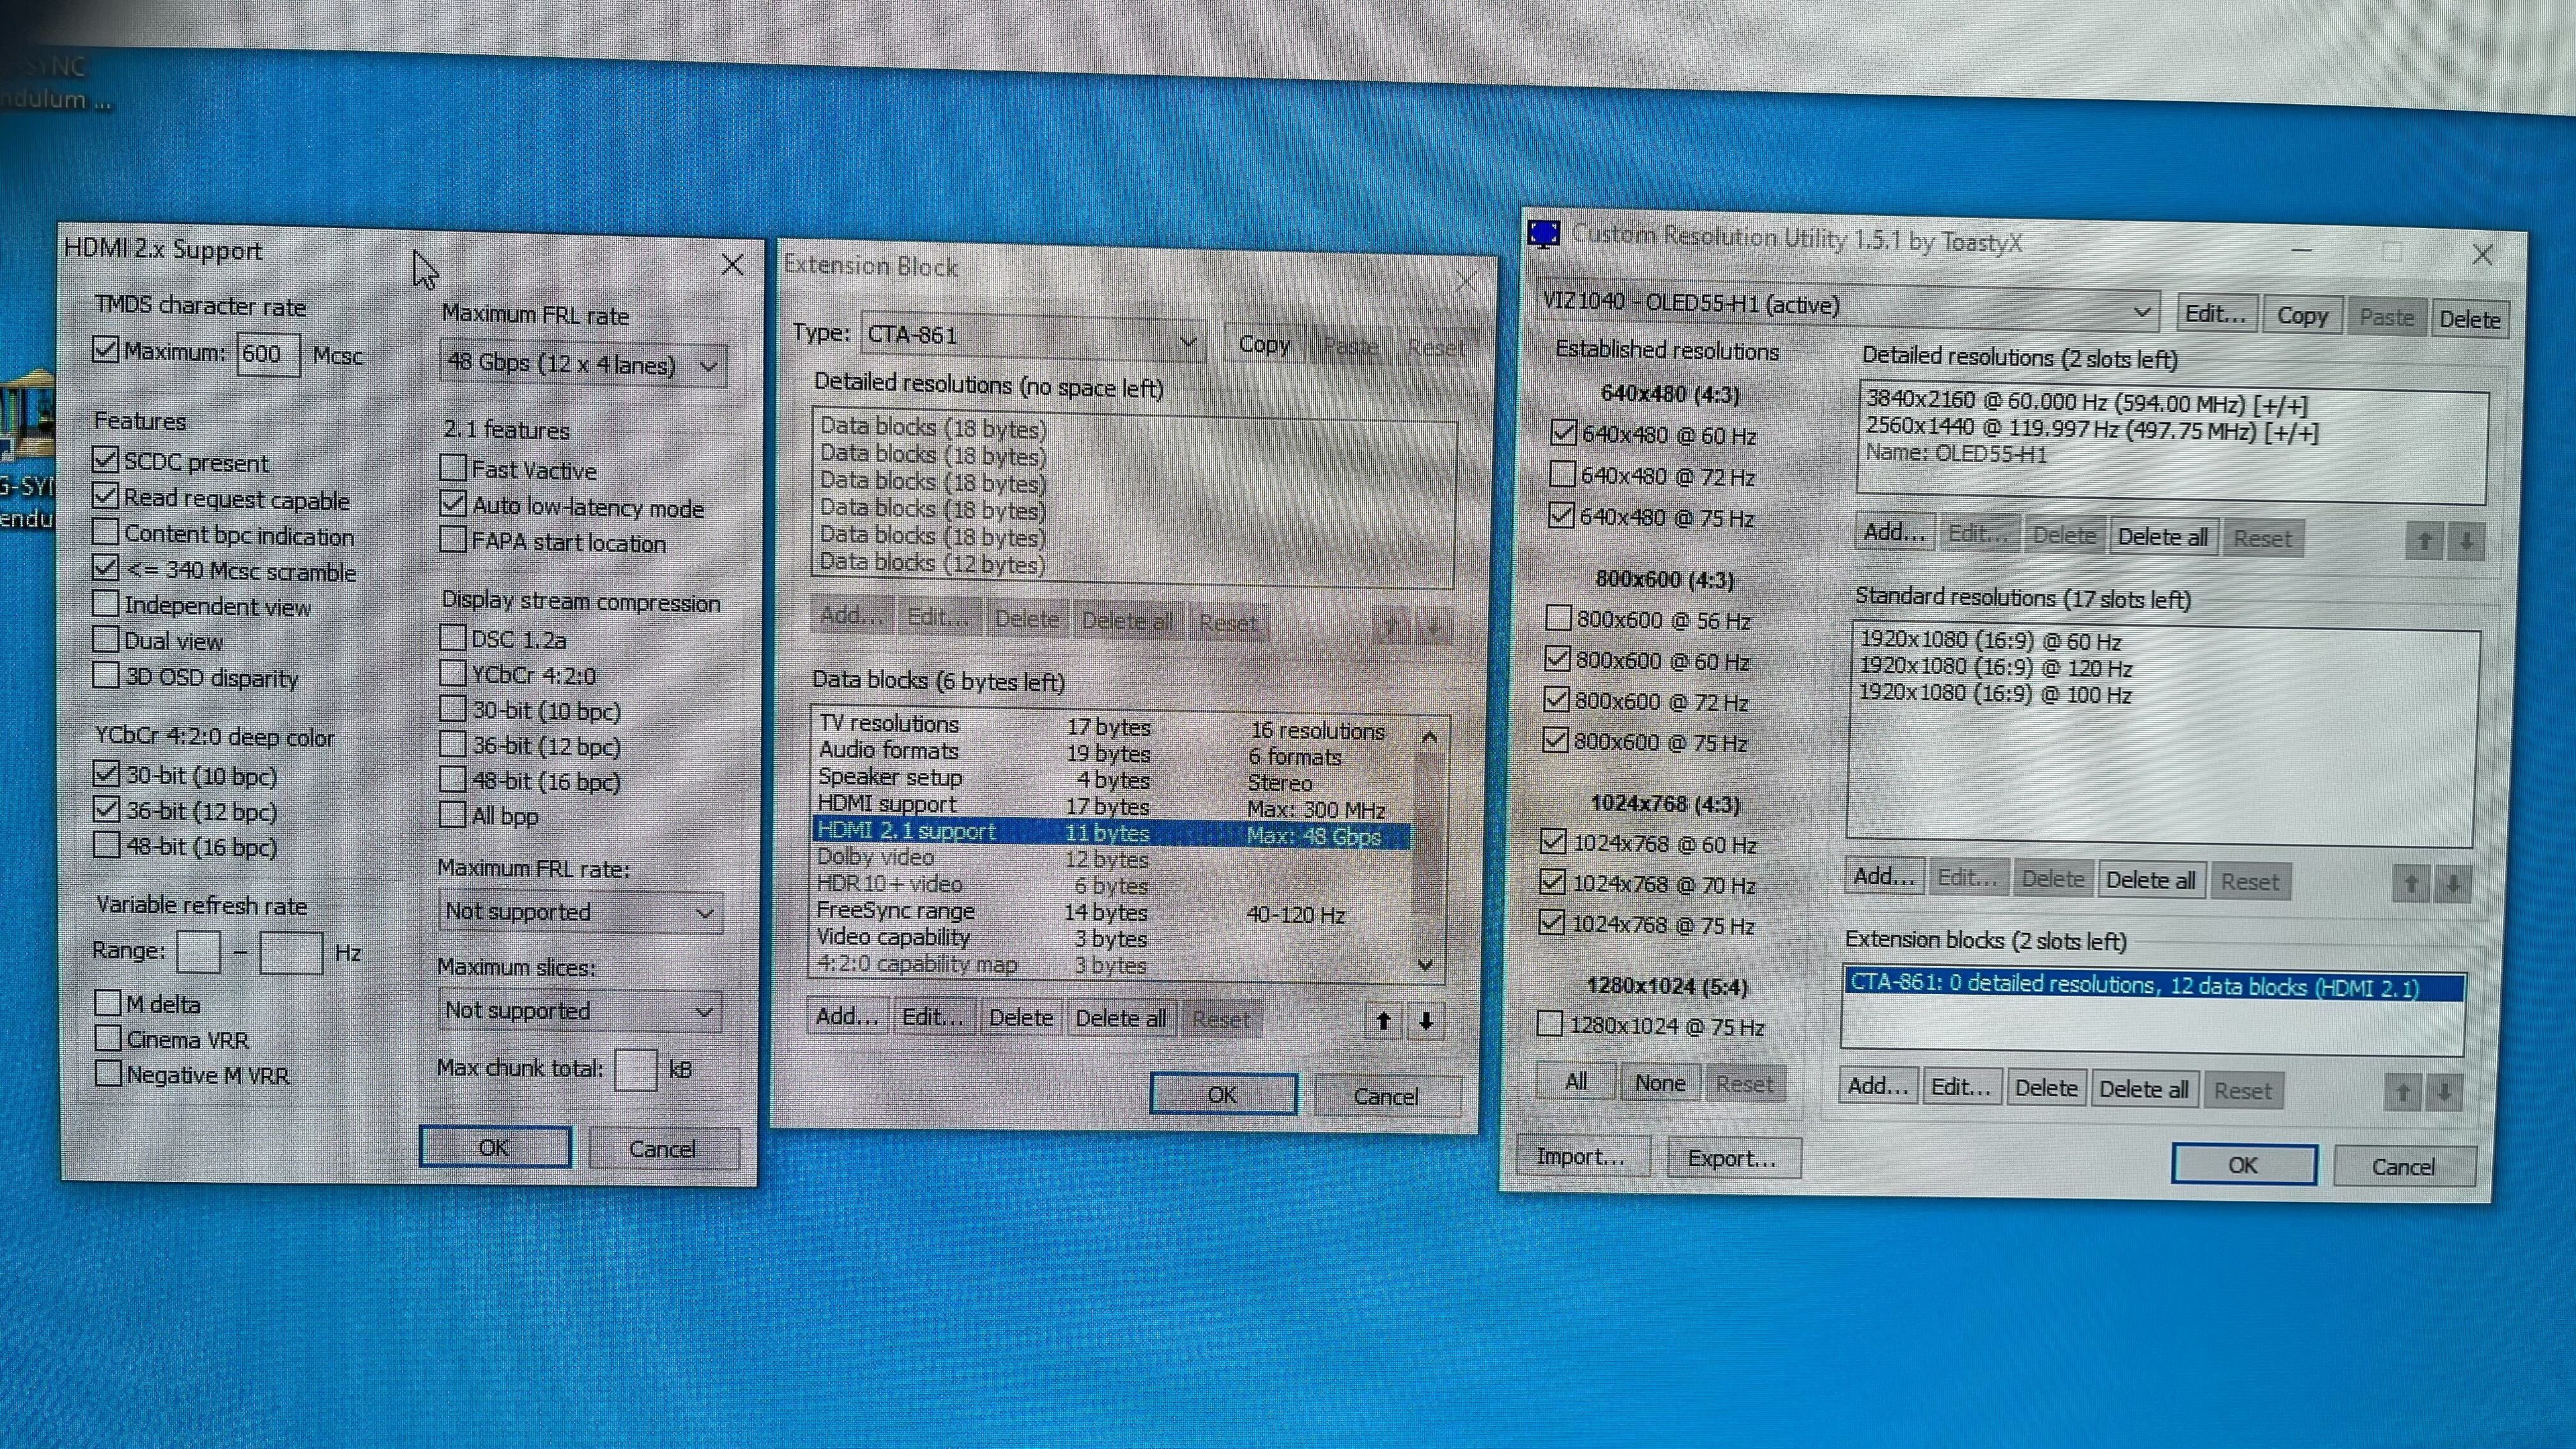Expand the extension Type CTA-861 dropdown

1032,337
